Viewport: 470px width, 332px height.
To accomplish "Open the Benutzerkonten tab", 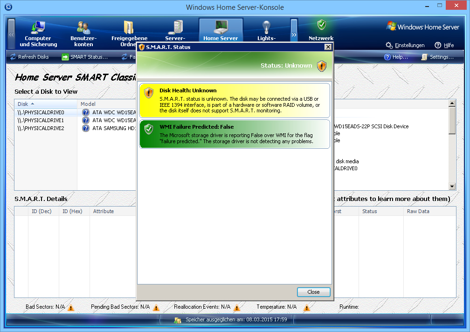I will (x=83, y=34).
